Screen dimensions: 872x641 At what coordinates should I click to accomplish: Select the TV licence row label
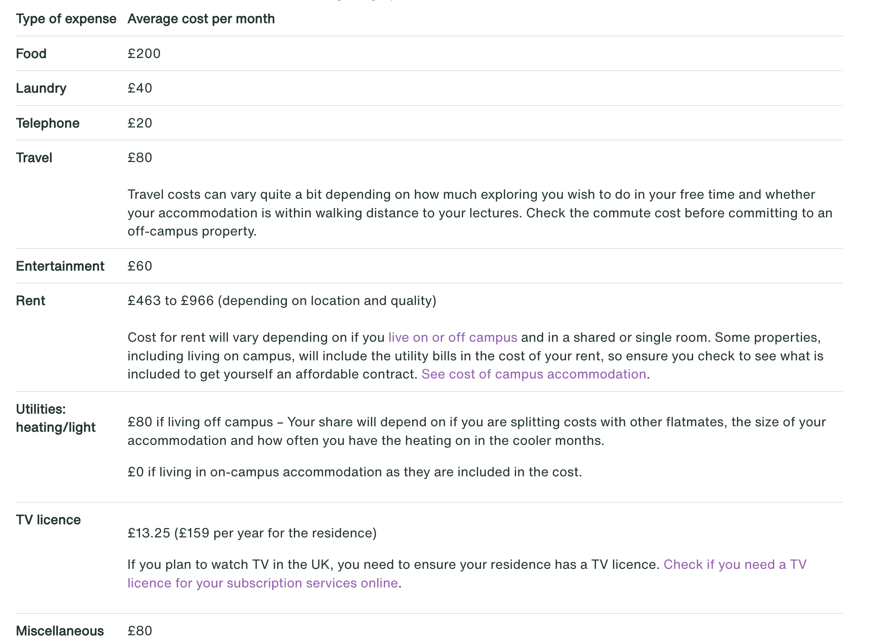click(48, 520)
